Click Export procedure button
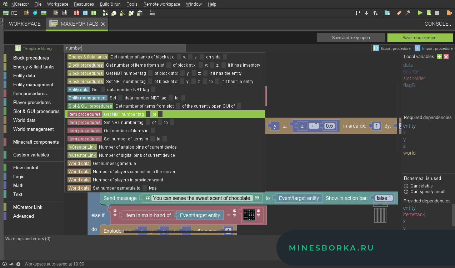The image size is (455, 268). point(392,48)
